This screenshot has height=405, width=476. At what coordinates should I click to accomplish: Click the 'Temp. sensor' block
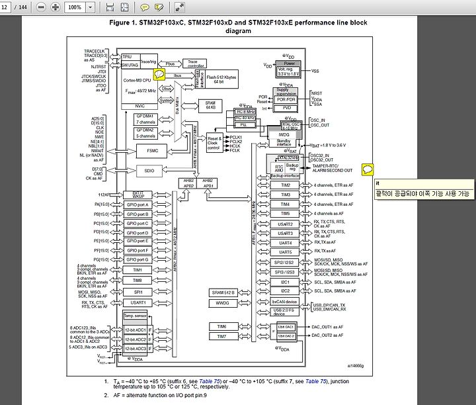coord(135,316)
